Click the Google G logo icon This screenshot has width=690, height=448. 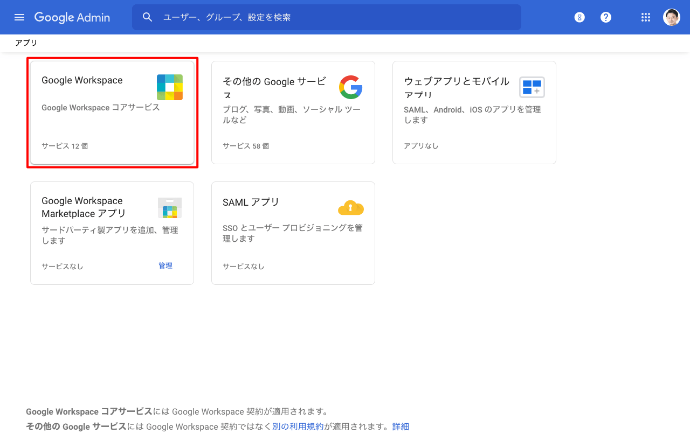[x=351, y=87]
